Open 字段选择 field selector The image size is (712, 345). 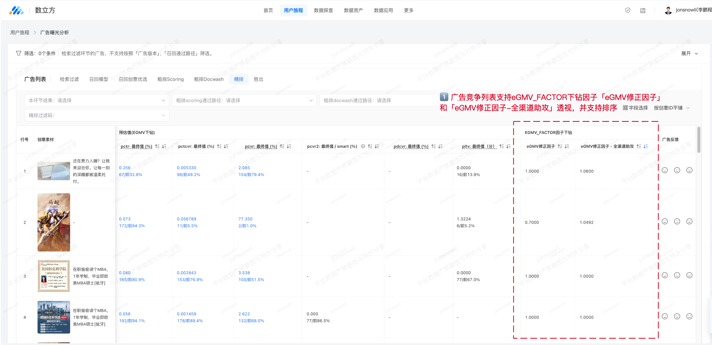pos(635,108)
